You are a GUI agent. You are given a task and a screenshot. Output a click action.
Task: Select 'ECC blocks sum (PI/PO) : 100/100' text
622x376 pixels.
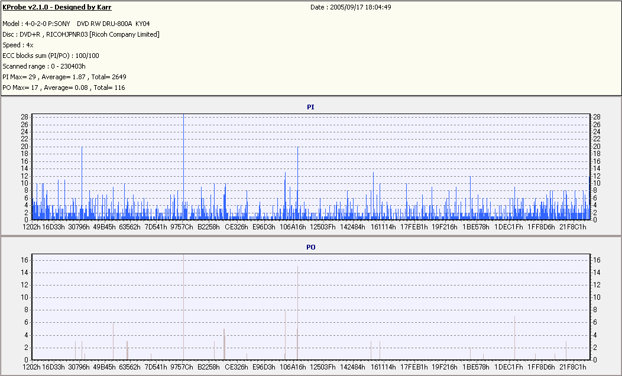[x=51, y=56]
